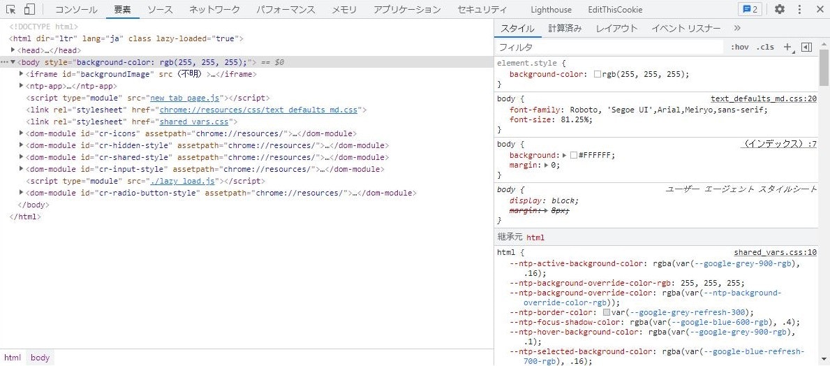Open the アプリケーション tab
This screenshot has height=366, width=830.
click(407, 10)
